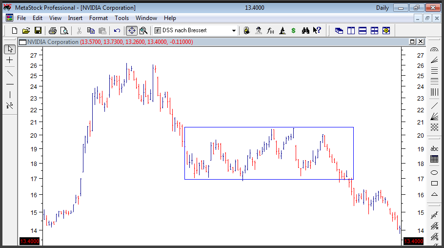Open the Edit menu

tap(38, 18)
